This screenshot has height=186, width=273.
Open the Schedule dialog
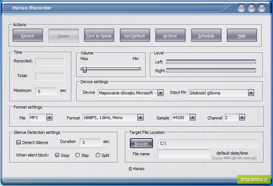tap(206, 36)
